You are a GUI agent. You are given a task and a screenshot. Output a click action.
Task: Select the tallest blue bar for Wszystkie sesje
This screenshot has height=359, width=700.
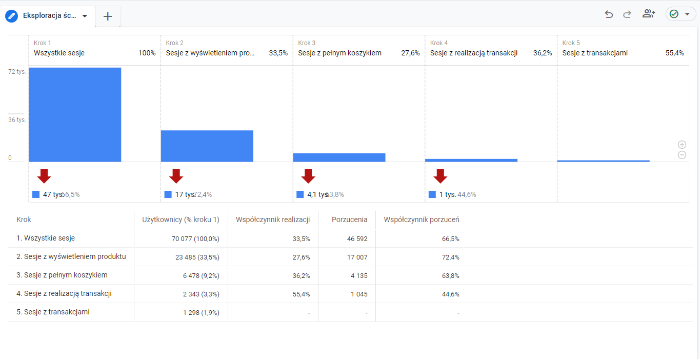75,114
